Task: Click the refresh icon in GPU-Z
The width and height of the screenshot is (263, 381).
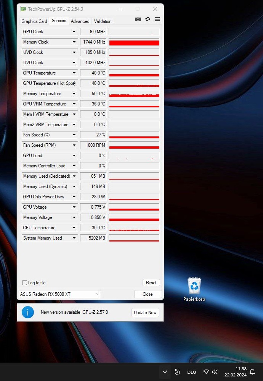Action: [148, 19]
